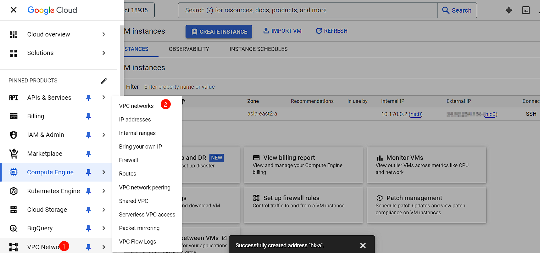
Task: Click the Create Instance button
Action: point(219,31)
